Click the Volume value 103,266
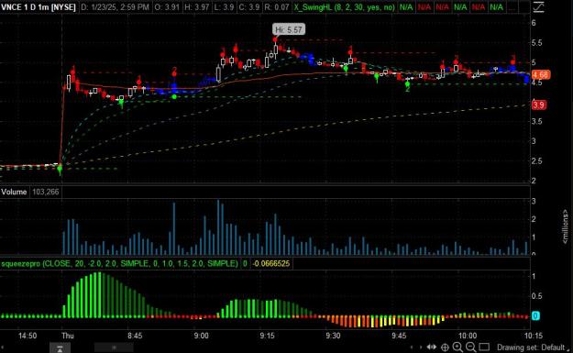Viewport: 573px width, 353px height. point(46,192)
